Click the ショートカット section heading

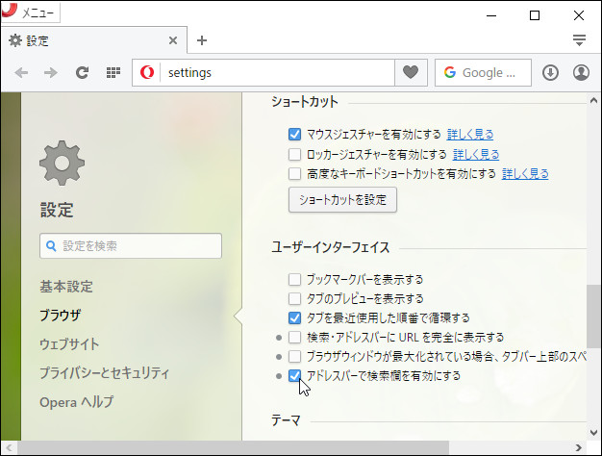[x=305, y=102]
